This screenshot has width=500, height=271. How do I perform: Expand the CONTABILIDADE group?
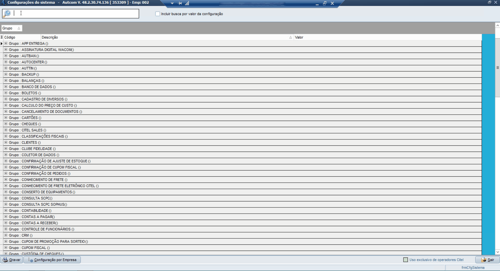tap(6, 211)
